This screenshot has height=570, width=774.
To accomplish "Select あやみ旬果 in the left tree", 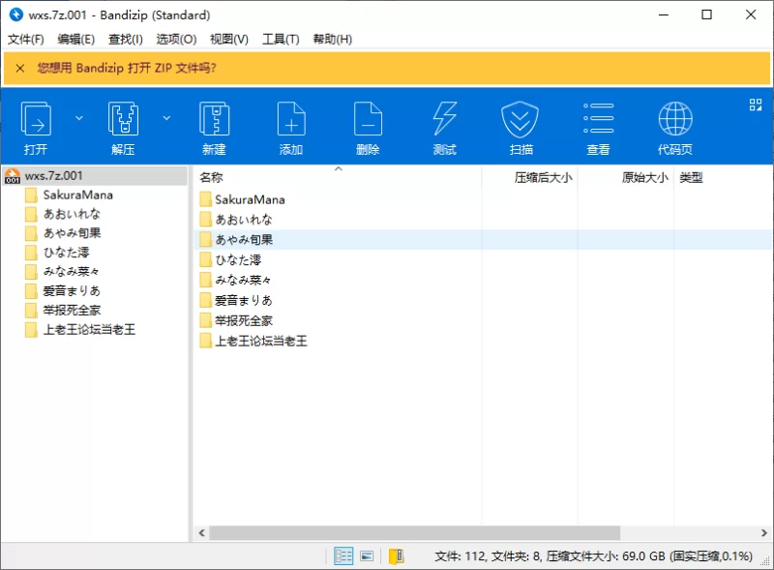I will (72, 233).
